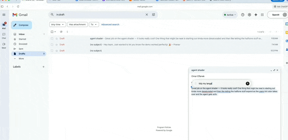This screenshot has height=140, width=288.
Task: Open the Hey team draft row
Action: pyautogui.click(x=165, y=45)
